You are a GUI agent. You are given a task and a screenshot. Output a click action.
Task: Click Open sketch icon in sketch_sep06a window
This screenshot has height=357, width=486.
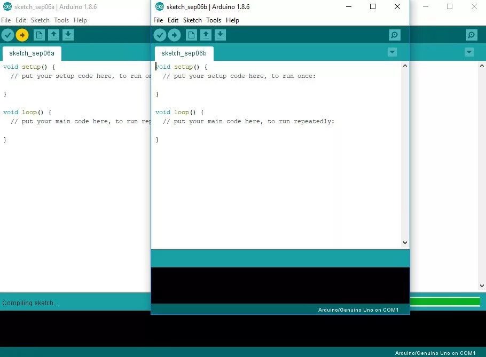(53, 35)
